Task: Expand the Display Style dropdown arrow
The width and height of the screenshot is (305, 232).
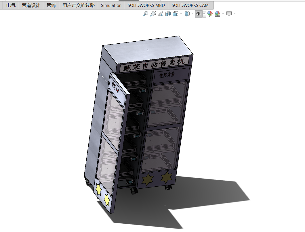Action: point(192,14)
